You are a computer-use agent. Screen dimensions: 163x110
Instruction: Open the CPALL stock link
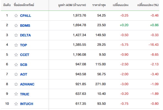[25, 16]
